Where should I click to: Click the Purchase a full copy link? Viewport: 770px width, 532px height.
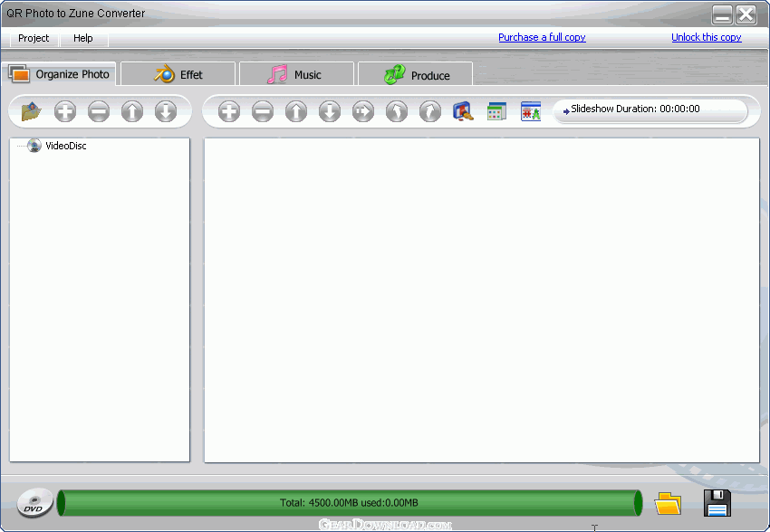(x=542, y=37)
